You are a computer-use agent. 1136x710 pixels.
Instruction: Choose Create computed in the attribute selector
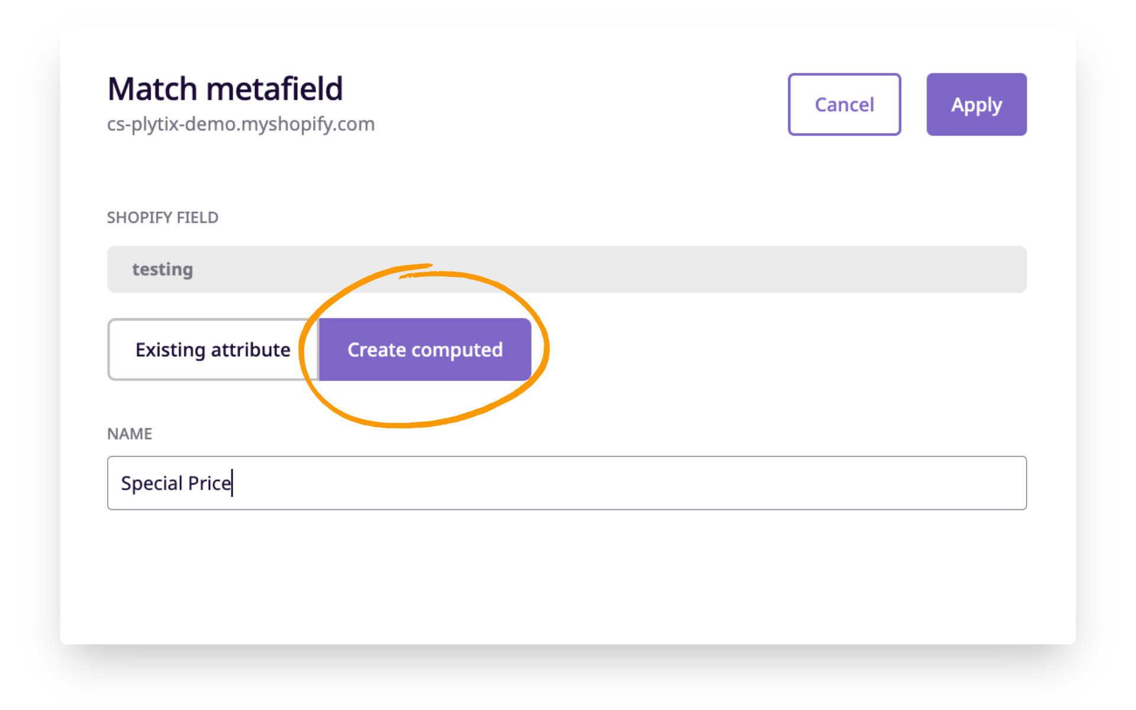(x=424, y=349)
